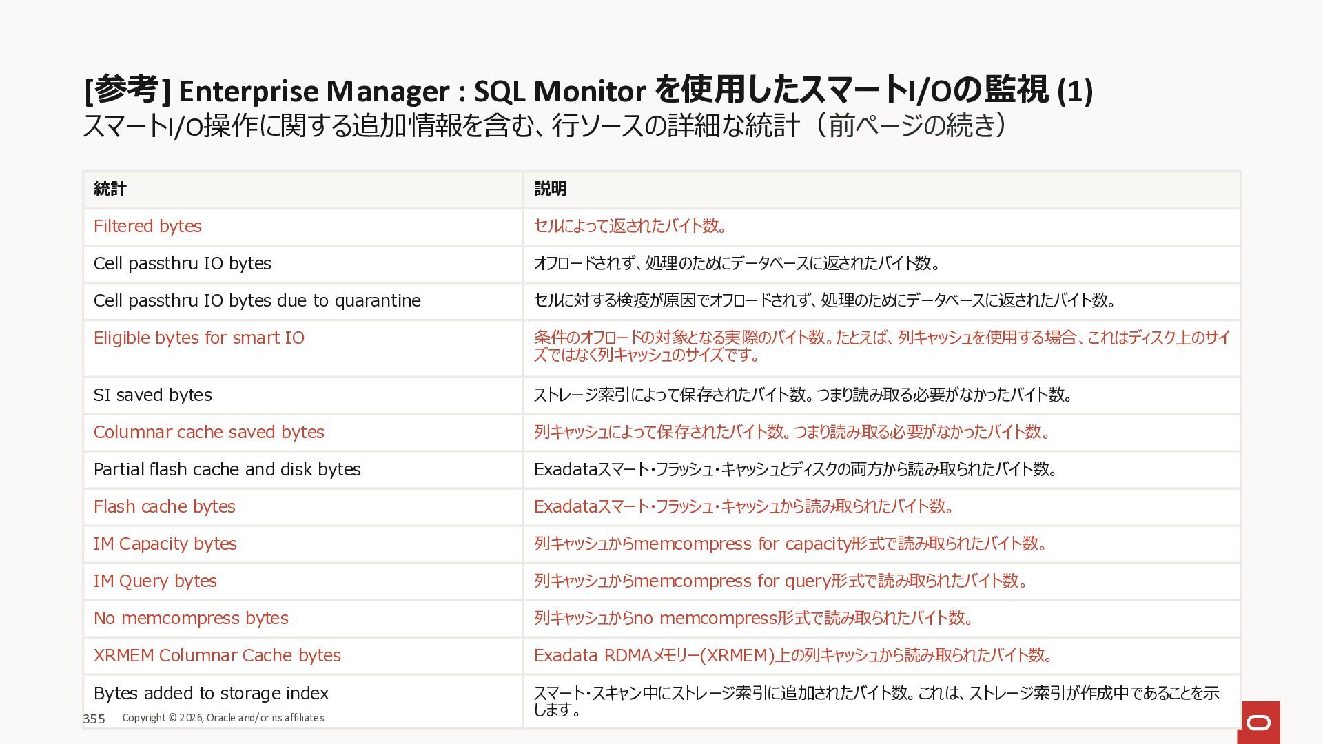The width and height of the screenshot is (1323, 744).
Task: Click the red Oracle logo icon
Action: tap(1258, 722)
